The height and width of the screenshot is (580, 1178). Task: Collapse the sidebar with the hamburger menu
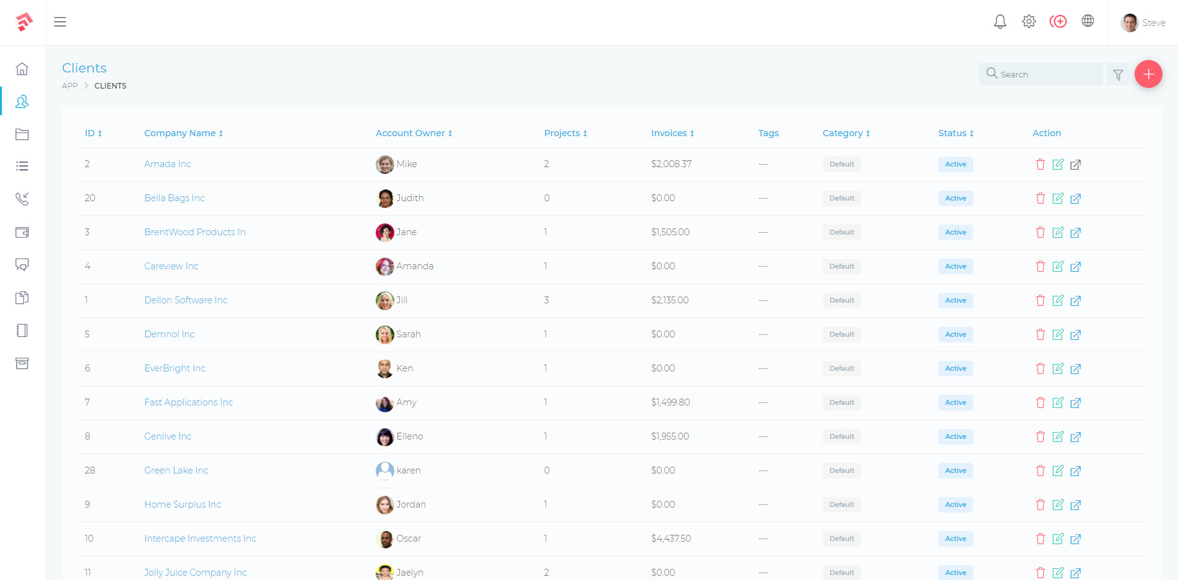pos(60,22)
